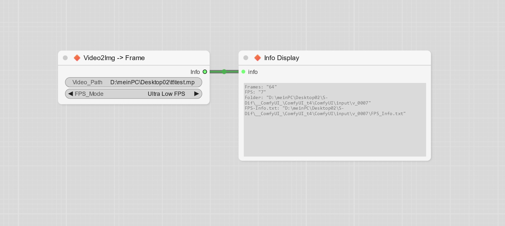The width and height of the screenshot is (505, 226).
Task: Click the FPS_Mode label in the widget
Action: [x=89, y=94]
